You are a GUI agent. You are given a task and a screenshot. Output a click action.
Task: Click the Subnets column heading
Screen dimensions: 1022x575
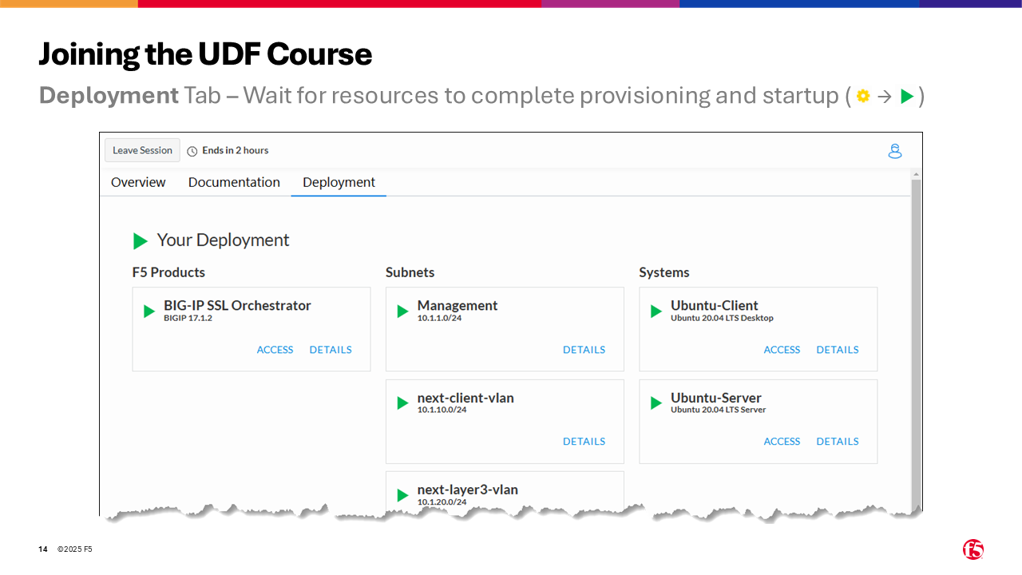pyautogui.click(x=410, y=272)
